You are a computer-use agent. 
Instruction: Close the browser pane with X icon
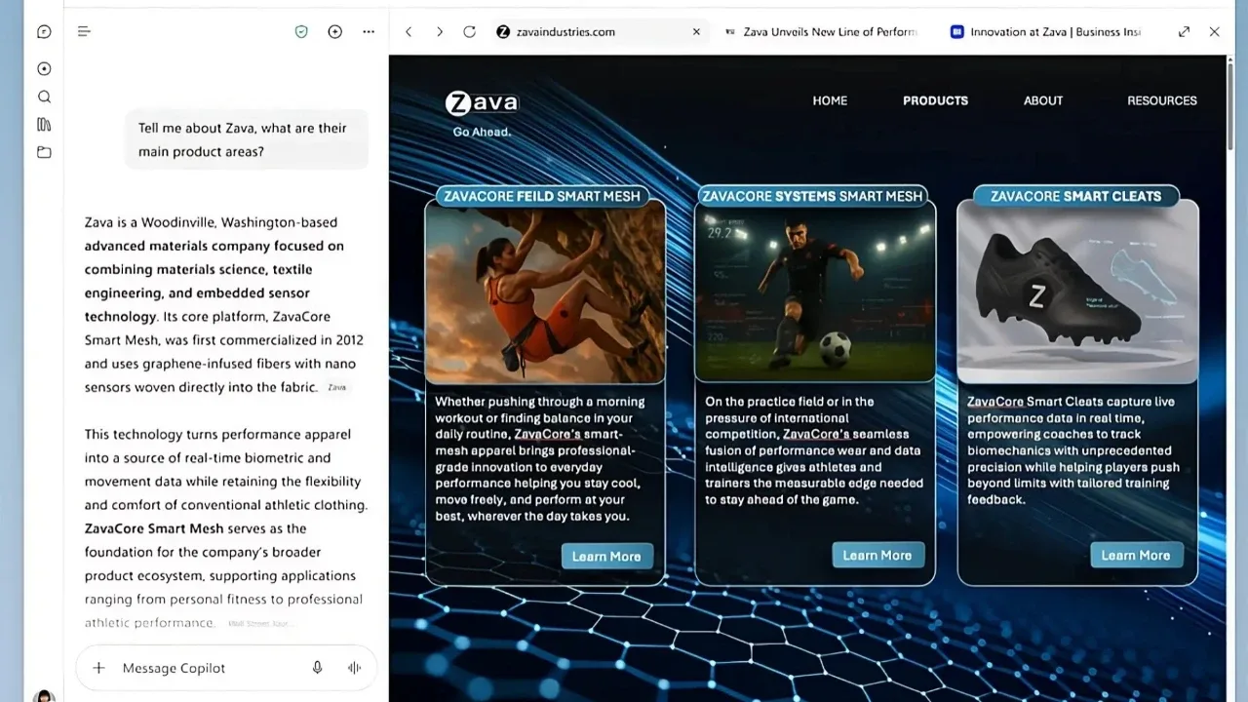pos(1215,31)
